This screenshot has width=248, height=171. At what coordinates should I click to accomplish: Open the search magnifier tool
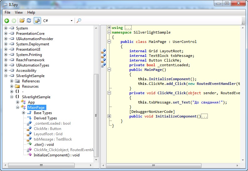79,21
